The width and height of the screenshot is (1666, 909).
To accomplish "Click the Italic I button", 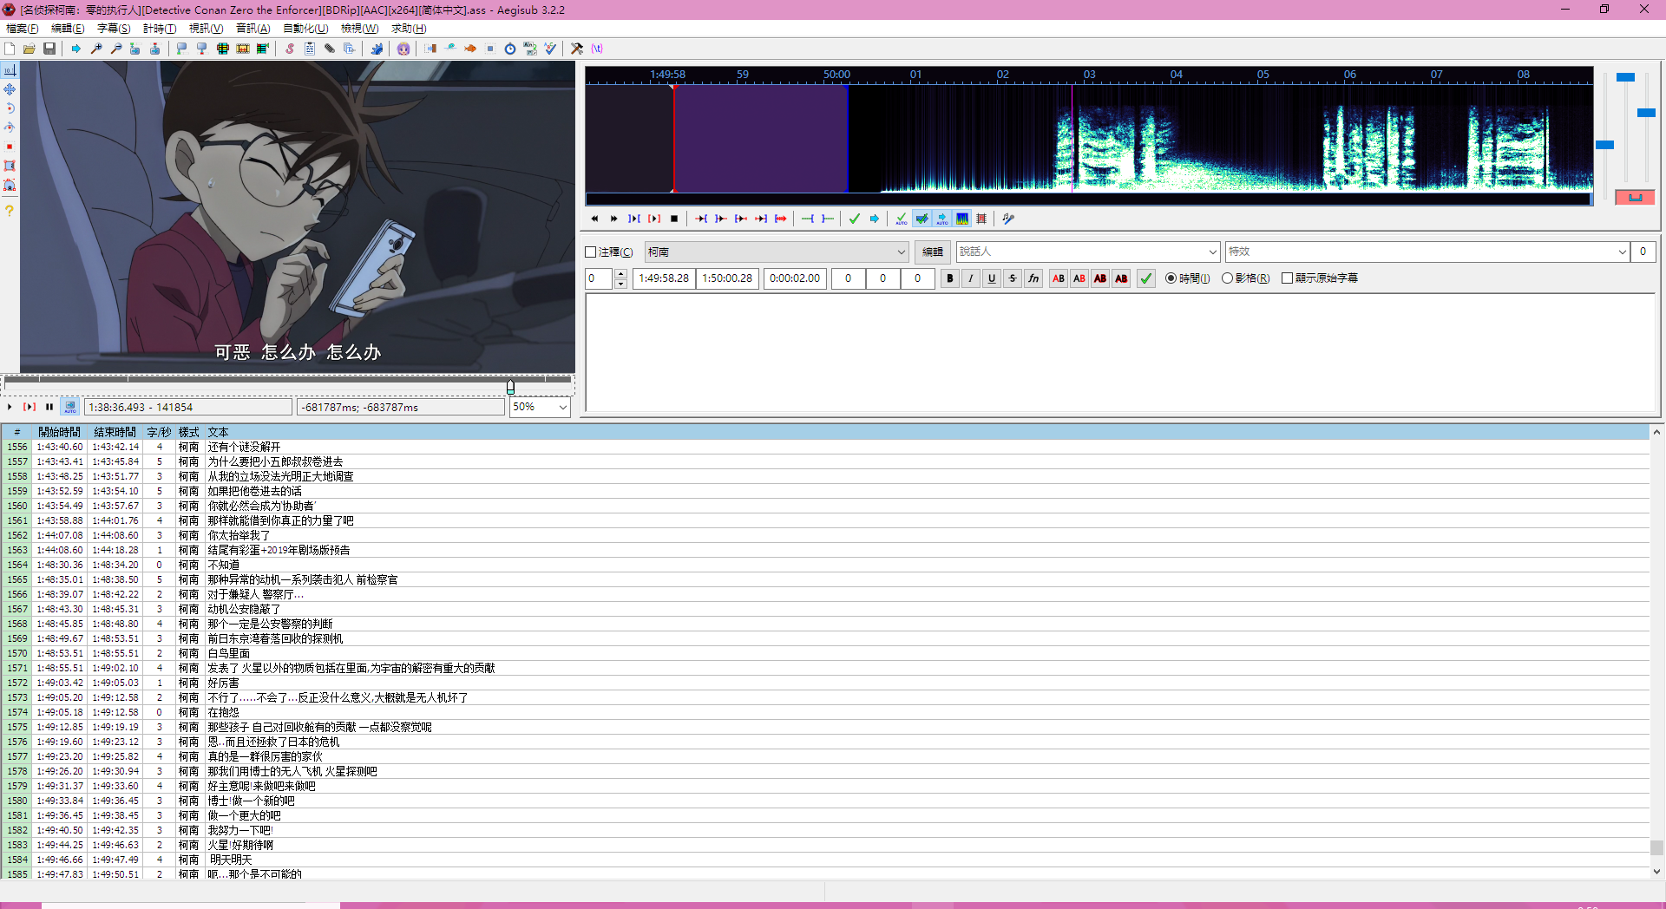I will click(971, 278).
